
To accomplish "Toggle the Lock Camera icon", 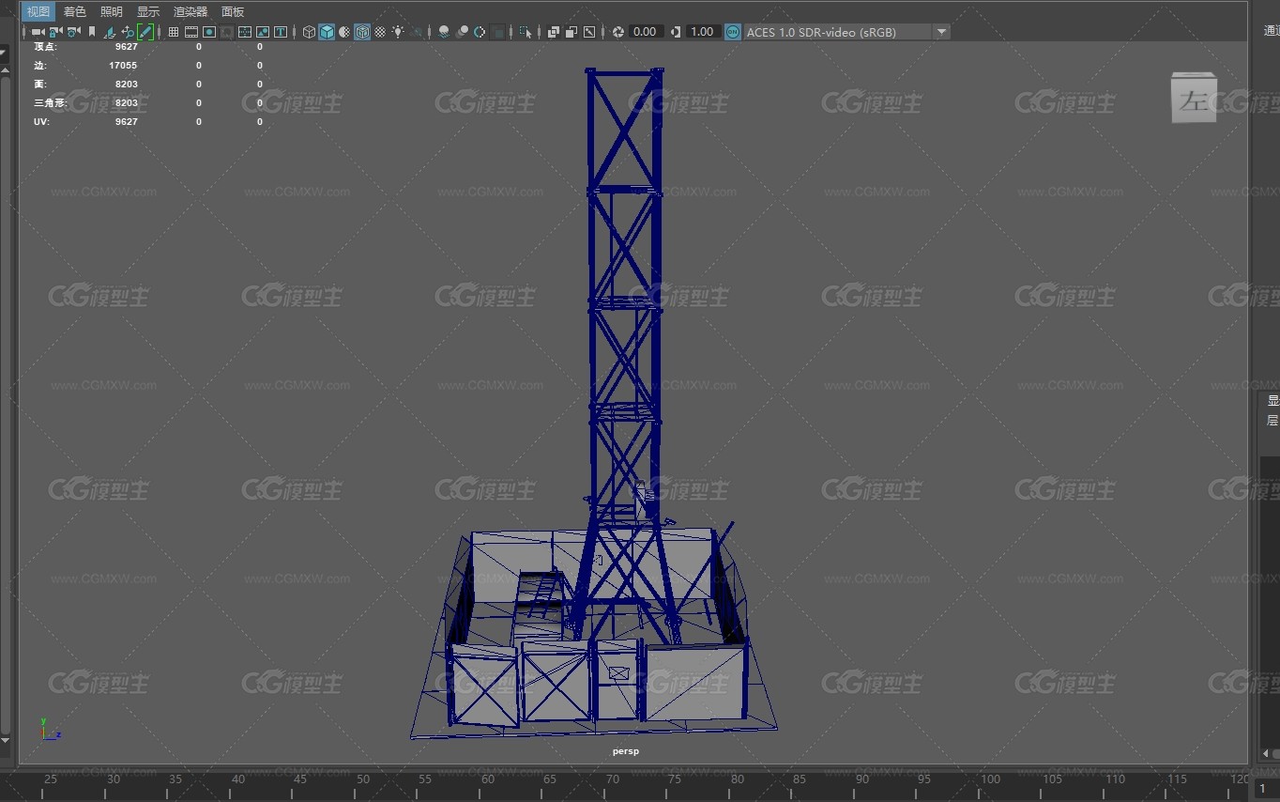I will (x=55, y=32).
